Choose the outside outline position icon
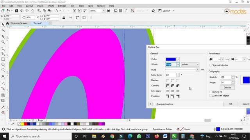 [x=167, y=96]
